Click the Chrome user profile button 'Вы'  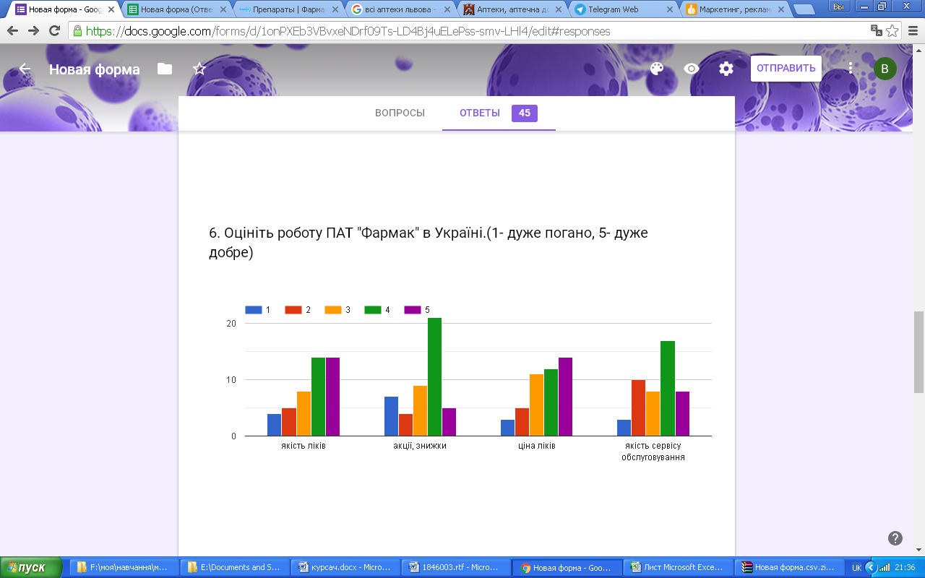point(838,7)
